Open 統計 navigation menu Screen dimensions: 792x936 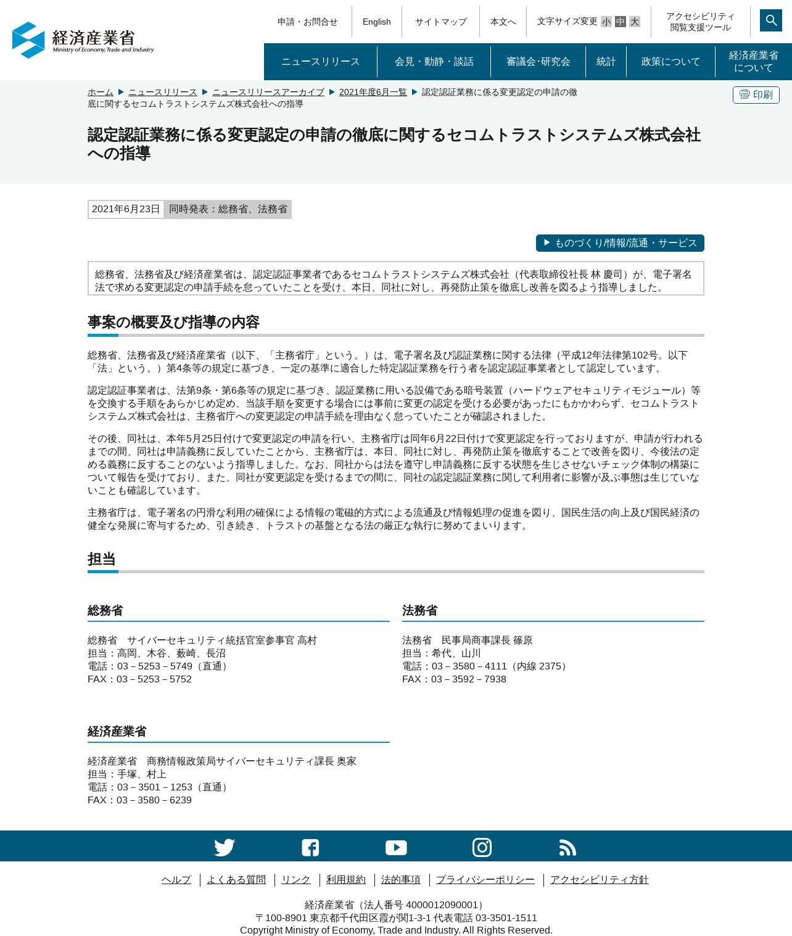tap(606, 62)
